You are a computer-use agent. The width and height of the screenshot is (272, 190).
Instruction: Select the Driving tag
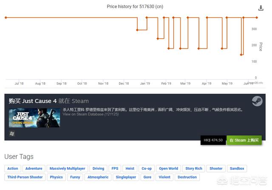98,168
